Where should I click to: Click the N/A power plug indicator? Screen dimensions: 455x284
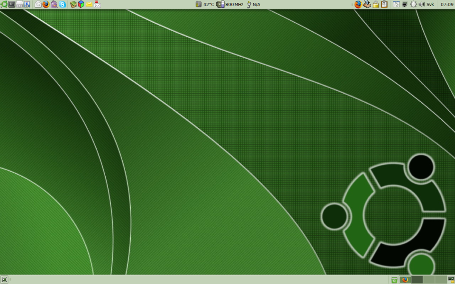pos(253,4)
